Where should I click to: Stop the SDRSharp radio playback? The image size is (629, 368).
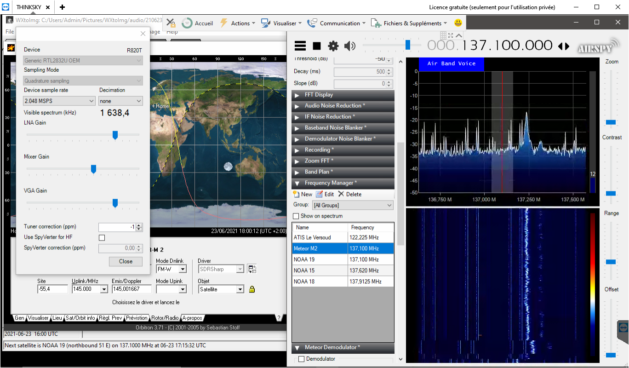pyautogui.click(x=317, y=46)
